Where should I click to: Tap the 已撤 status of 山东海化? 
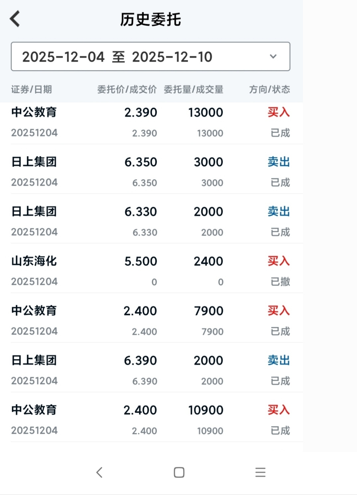click(280, 282)
